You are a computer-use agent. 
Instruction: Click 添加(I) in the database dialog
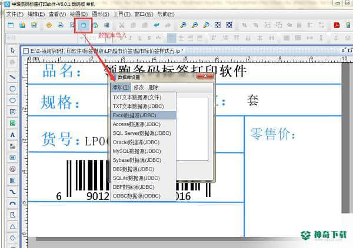point(121,87)
